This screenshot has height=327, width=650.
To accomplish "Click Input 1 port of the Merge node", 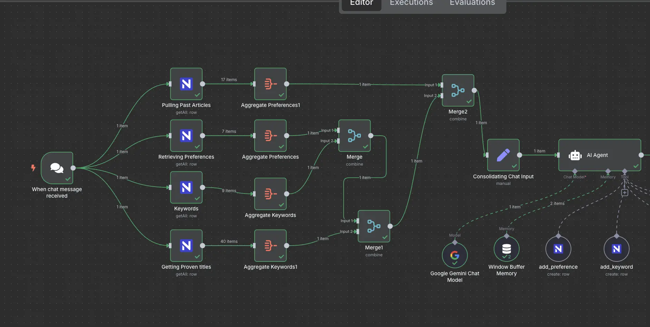I will [x=338, y=130].
